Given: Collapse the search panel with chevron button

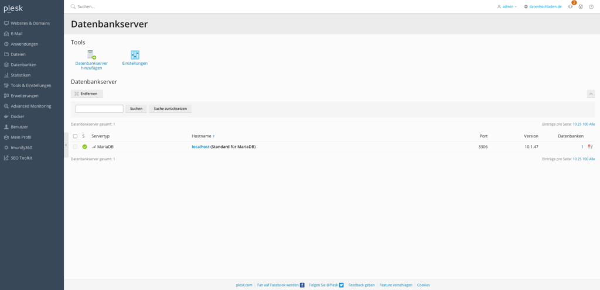Looking at the screenshot, I should click(591, 94).
